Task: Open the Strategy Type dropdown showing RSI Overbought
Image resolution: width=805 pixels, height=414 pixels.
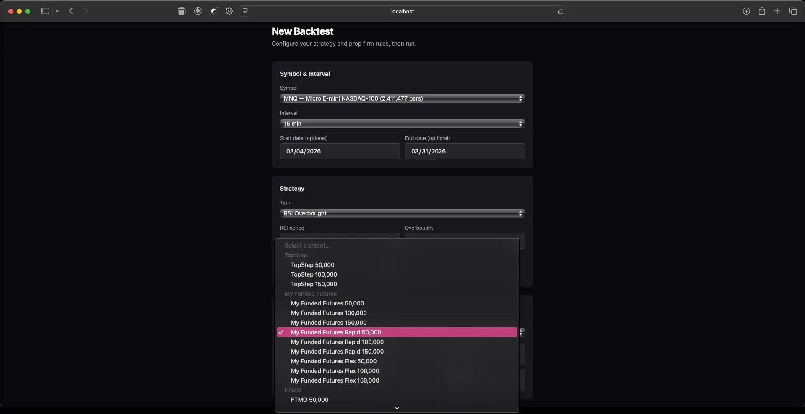Action: (402, 213)
